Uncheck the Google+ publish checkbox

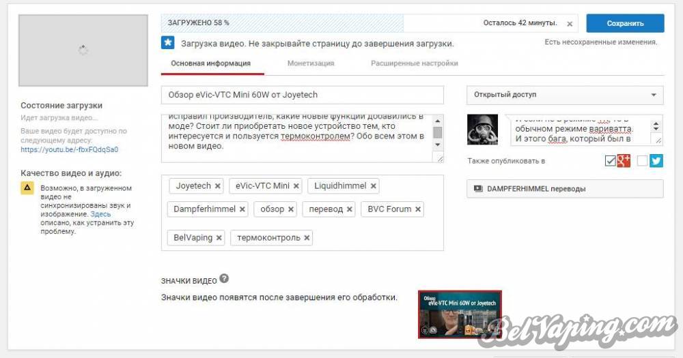610,161
